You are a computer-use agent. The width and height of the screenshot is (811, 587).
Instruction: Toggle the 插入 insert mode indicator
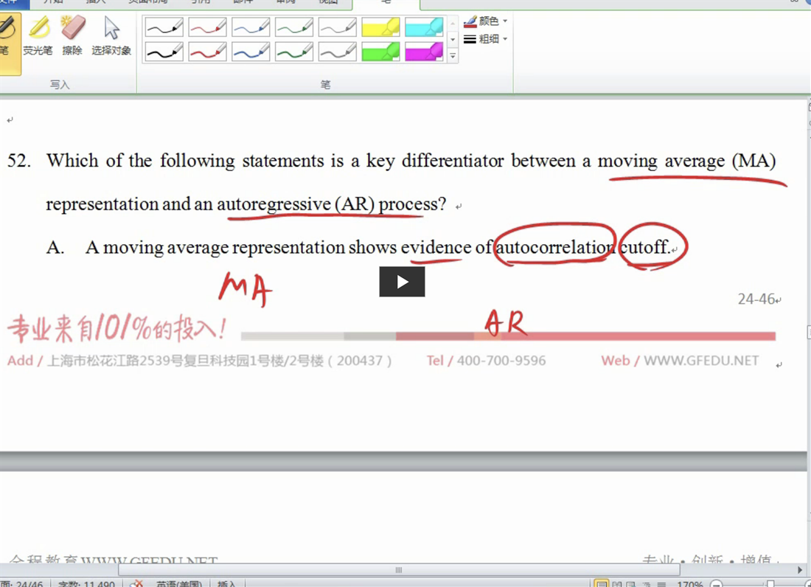point(226,583)
